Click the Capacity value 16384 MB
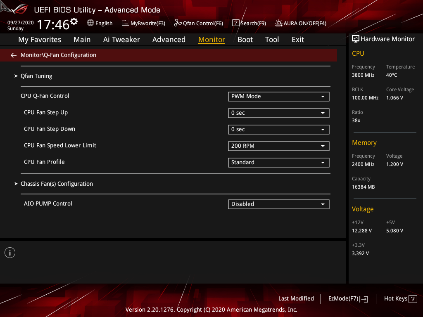This screenshot has width=423, height=317. click(364, 187)
